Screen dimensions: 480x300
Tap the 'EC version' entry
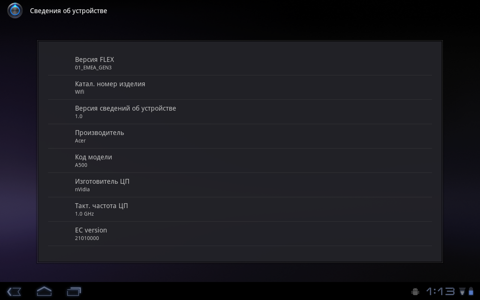[x=240, y=234]
